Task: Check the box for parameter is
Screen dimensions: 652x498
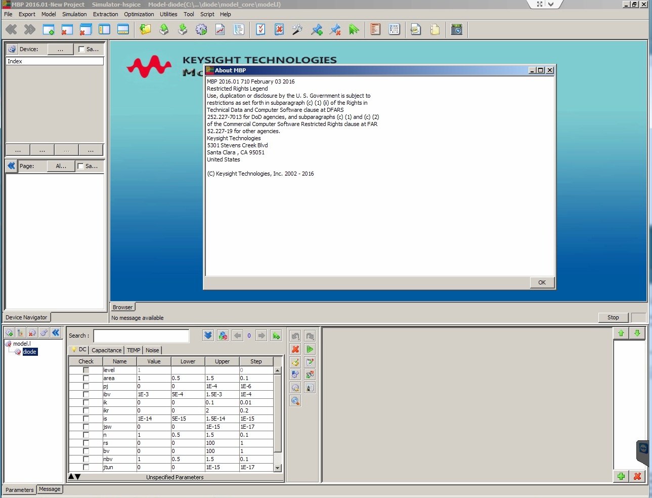Action: point(86,419)
